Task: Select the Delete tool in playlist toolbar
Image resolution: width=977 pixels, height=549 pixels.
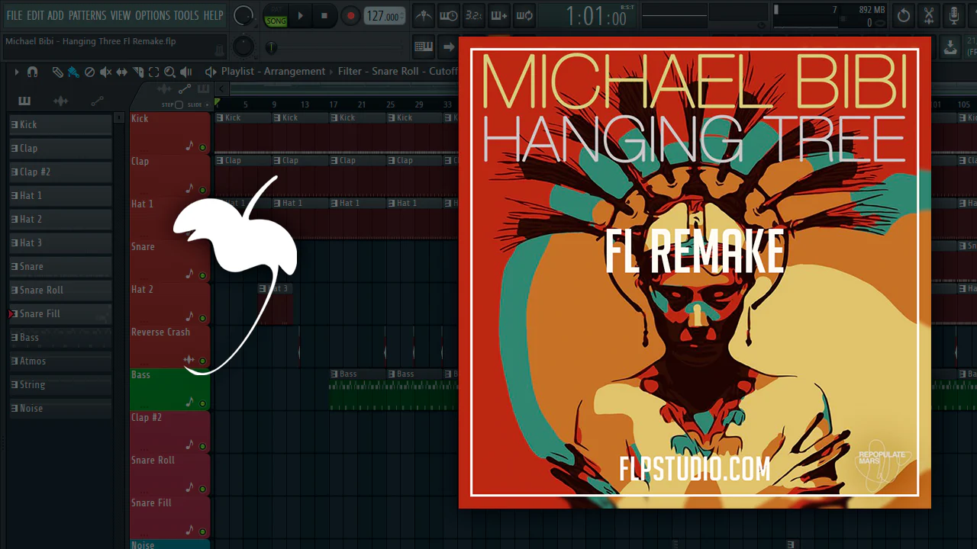Action: 89,72
